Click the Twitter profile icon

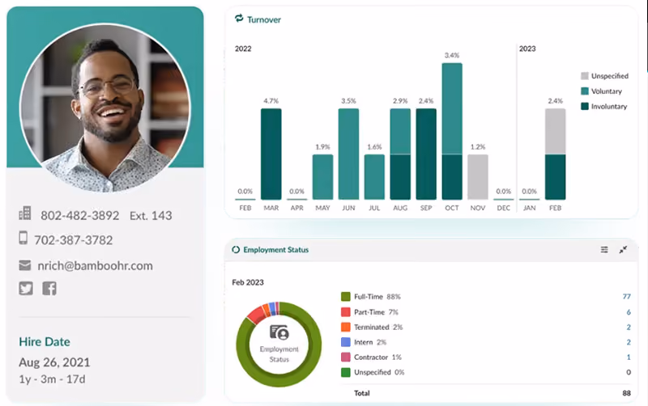26,289
